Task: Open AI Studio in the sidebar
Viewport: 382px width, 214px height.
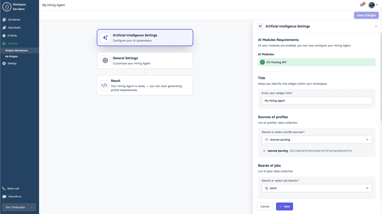Action: point(4,36)
